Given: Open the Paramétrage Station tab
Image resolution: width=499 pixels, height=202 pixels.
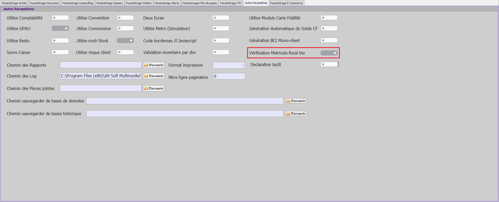Looking at the screenshot, I should (x=139, y=3).
